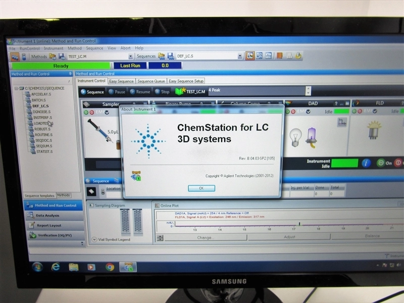
Task: Click the green on button in DAD module
Action: [288, 112]
